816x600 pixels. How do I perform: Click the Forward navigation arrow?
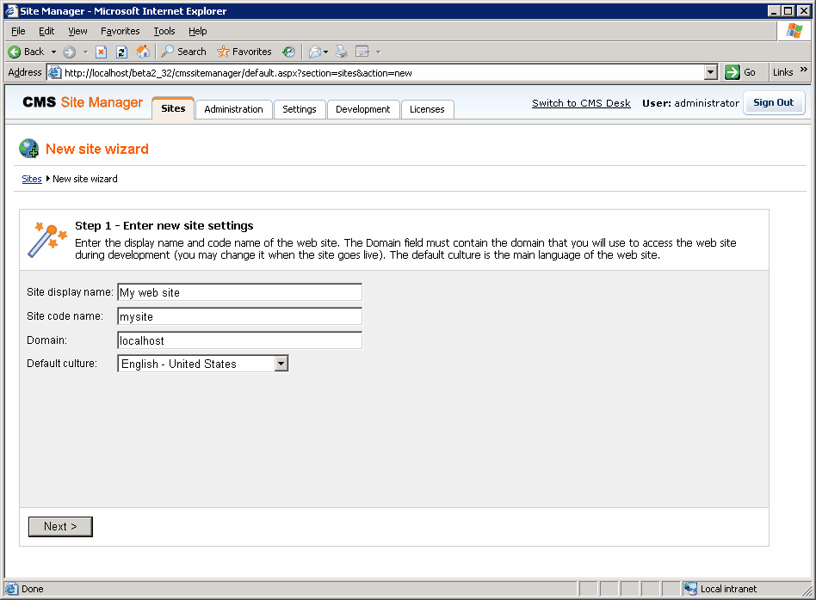click(69, 52)
